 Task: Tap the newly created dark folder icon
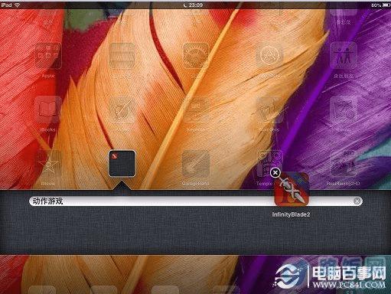pyautogui.click(x=122, y=164)
